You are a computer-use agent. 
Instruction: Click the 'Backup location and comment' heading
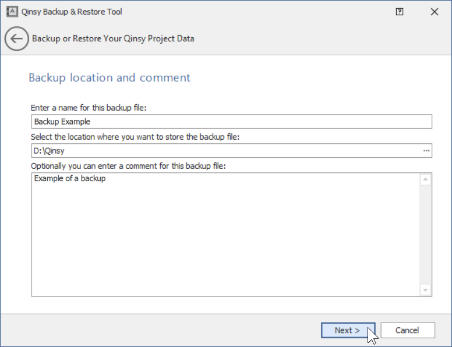pyautogui.click(x=110, y=77)
